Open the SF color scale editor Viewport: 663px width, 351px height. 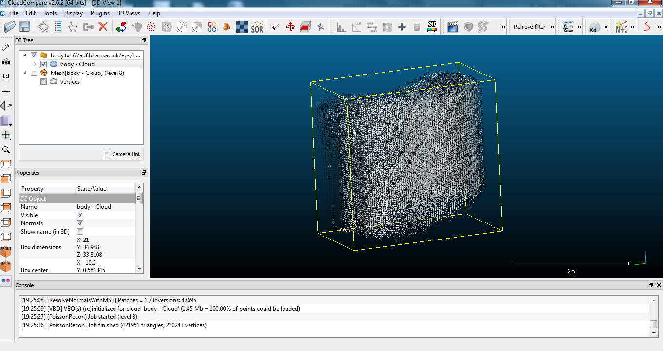(x=432, y=27)
